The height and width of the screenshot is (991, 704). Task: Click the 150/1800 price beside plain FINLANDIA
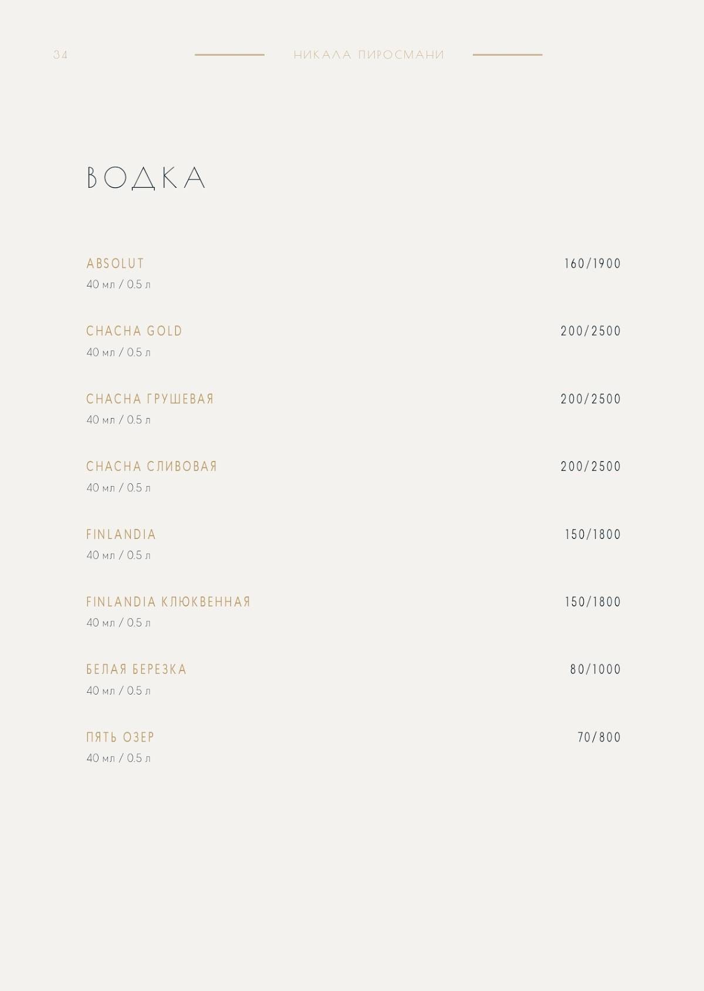pyautogui.click(x=593, y=534)
